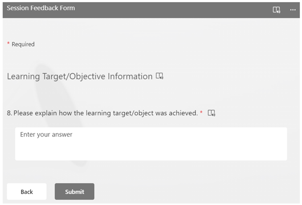This screenshot has height=205, width=302.
Task: Launch Immersive Reader for Learning Target/Objective section
Action: point(159,76)
